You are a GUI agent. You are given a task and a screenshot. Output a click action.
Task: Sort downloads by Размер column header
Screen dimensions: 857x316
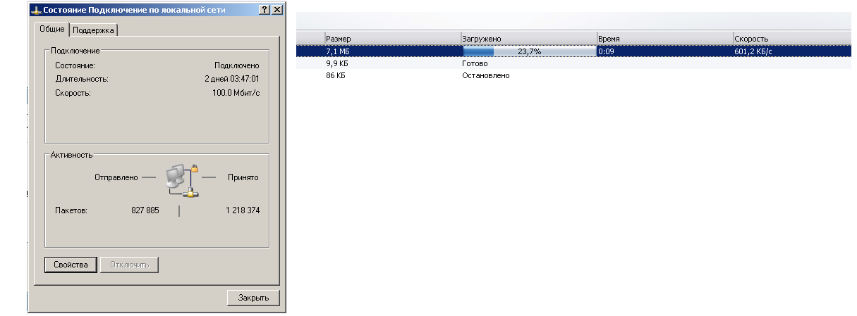(391, 38)
